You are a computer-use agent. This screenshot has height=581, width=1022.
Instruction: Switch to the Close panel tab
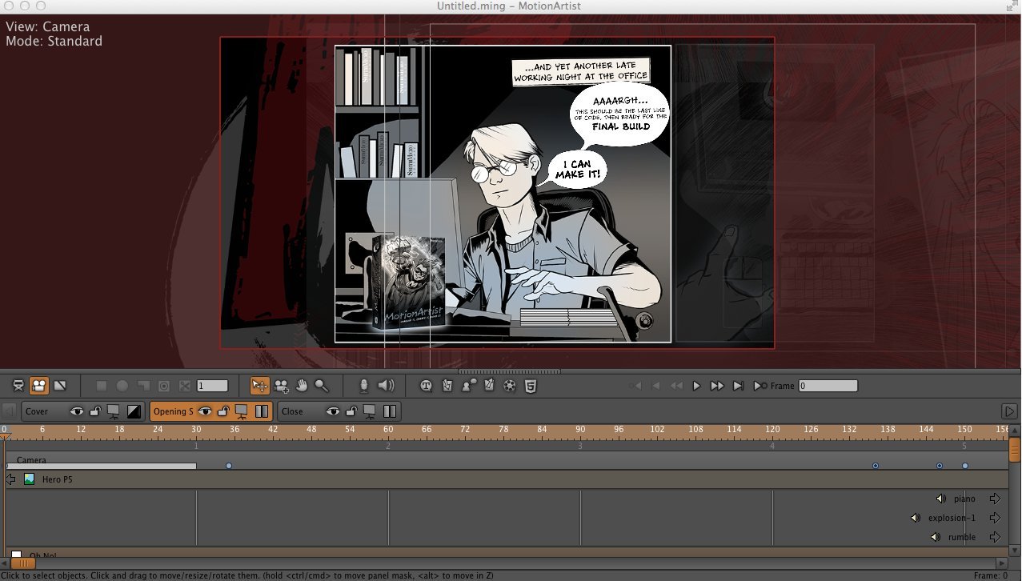[x=295, y=411]
